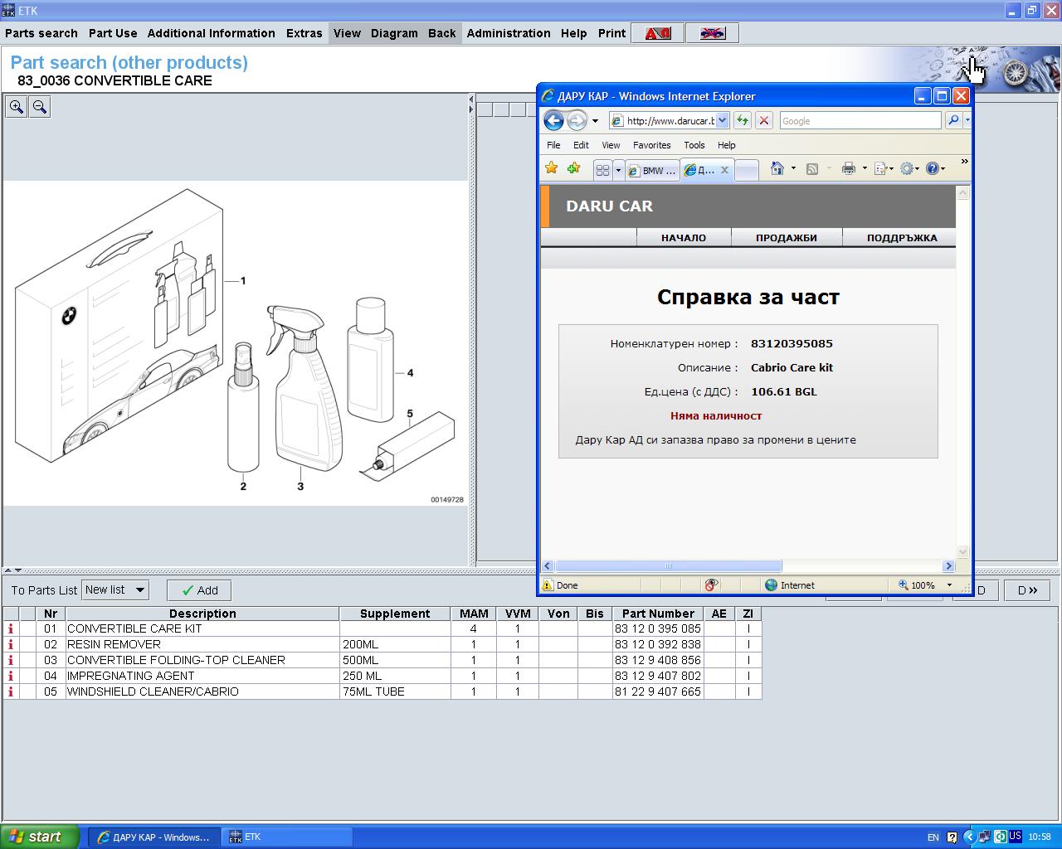Open the Windows Start menu
1062x849 pixels.
click(x=40, y=837)
